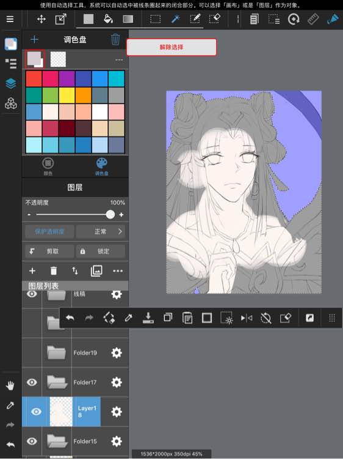Select the Folder17 layer row
Viewport: 343px width, 459px height.
[x=75, y=382]
